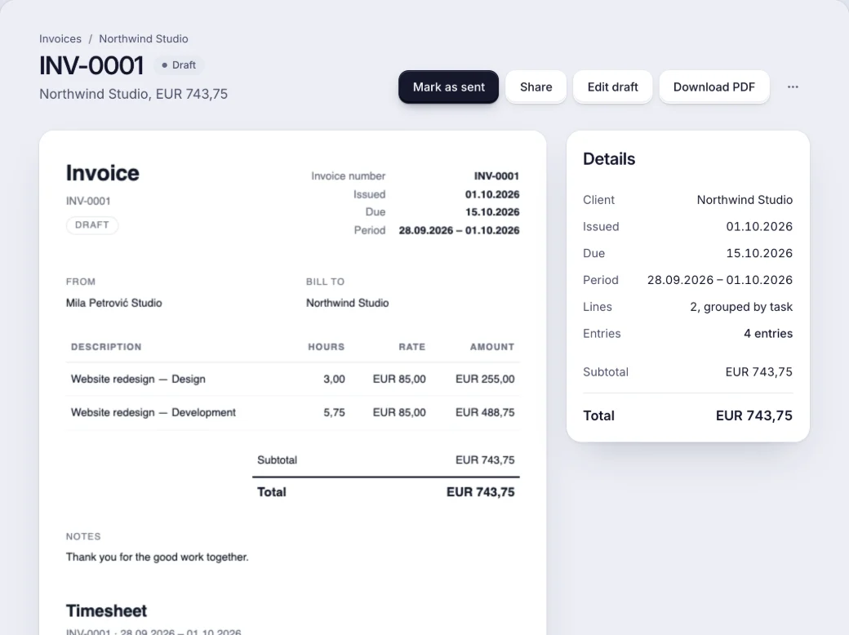
Task: Click the amount EUR 255,00
Action: [485, 379]
